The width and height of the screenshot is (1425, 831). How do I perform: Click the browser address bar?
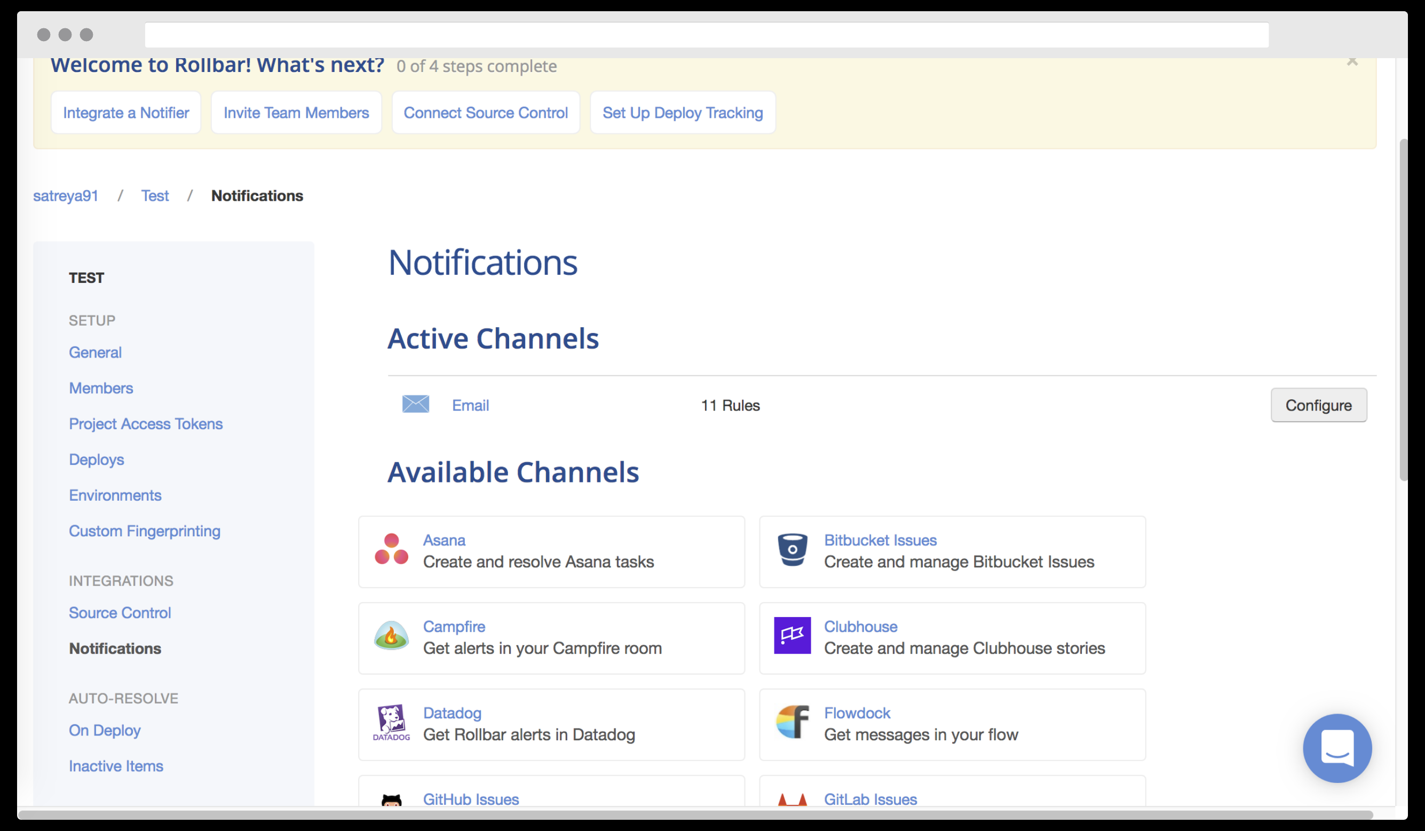[706, 35]
